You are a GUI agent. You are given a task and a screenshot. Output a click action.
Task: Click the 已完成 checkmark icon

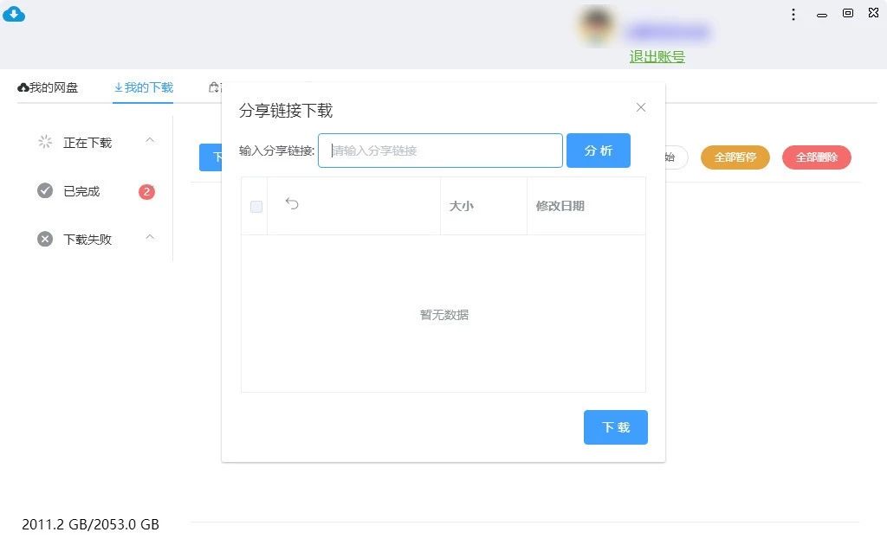click(45, 190)
